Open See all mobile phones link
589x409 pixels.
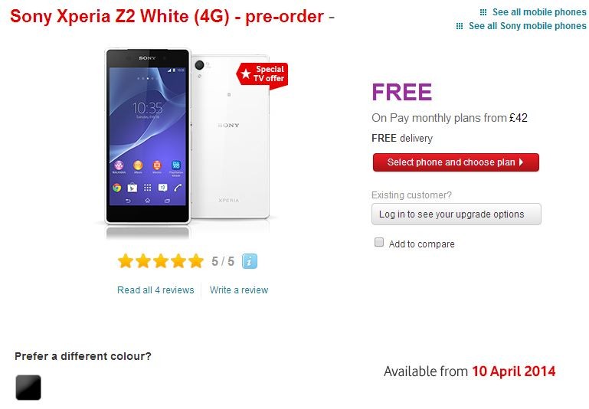click(x=539, y=12)
